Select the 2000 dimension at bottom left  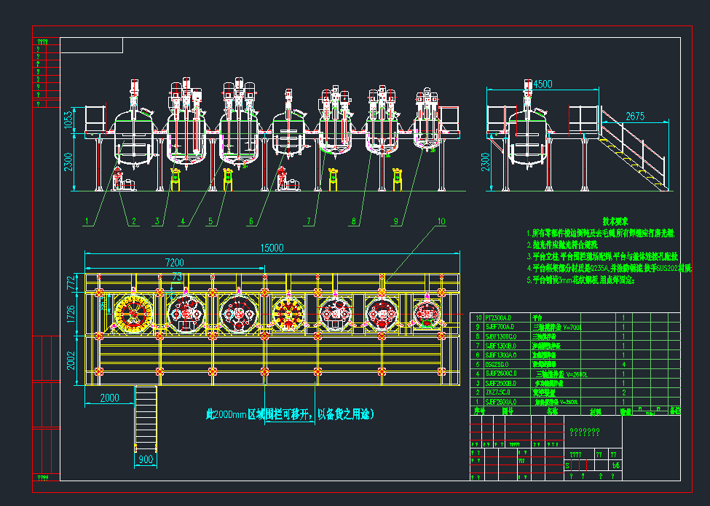tap(109, 398)
